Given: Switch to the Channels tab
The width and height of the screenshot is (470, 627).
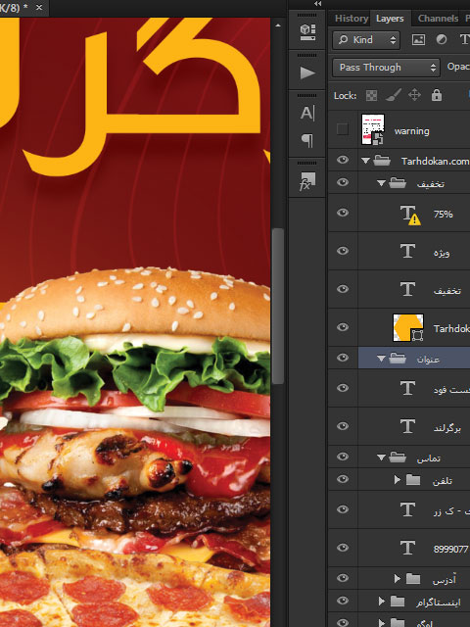Looking at the screenshot, I should pyautogui.click(x=438, y=19).
